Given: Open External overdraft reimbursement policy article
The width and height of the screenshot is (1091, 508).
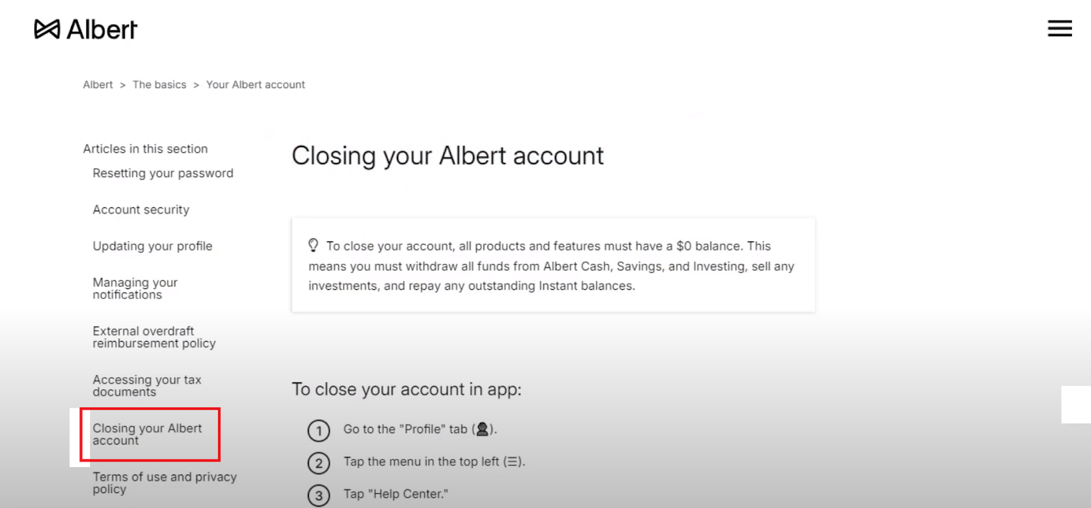Looking at the screenshot, I should point(154,337).
